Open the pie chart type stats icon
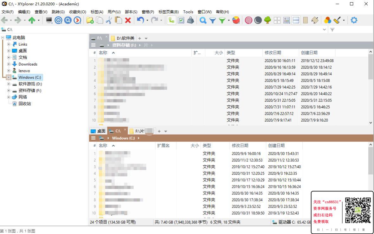The height and width of the screenshot is (234, 374). coord(236,20)
